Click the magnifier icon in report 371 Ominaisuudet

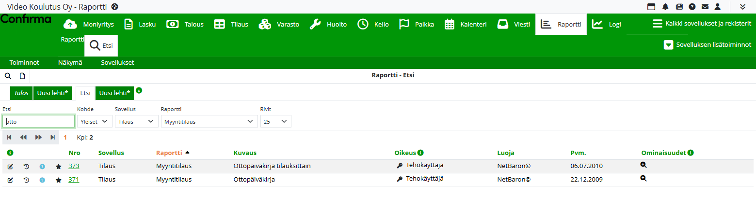(643, 178)
